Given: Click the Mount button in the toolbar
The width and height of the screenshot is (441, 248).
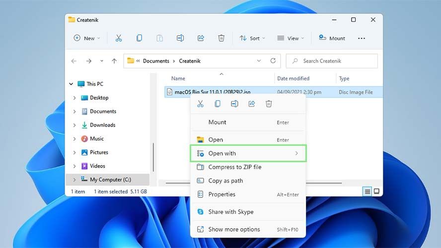Looking at the screenshot, I should [332, 38].
